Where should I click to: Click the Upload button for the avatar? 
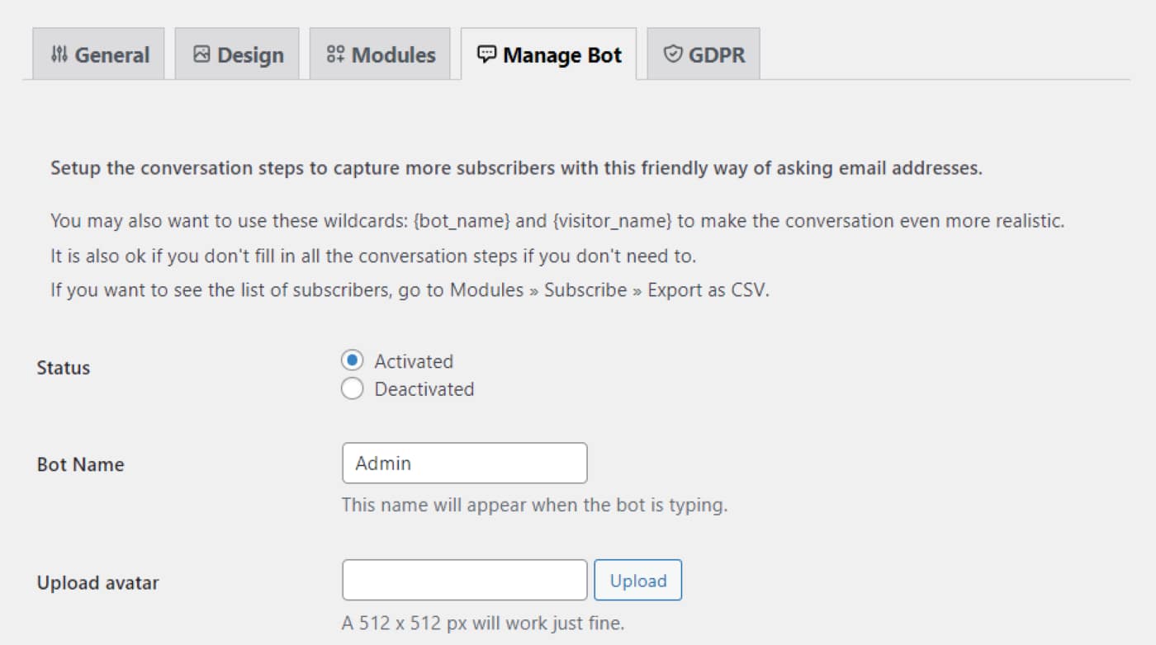tap(637, 580)
